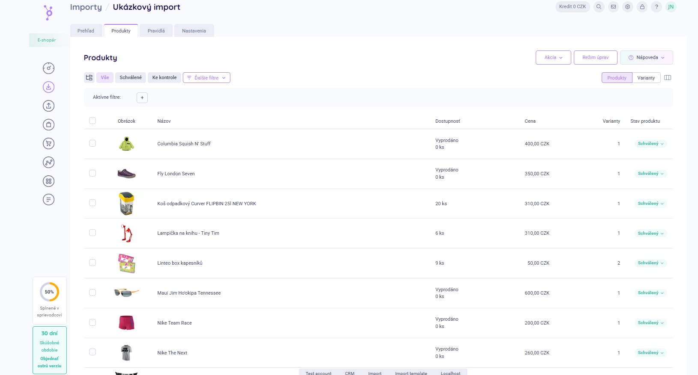
Task: Filter products by Ke kontrole
Action: click(x=164, y=78)
